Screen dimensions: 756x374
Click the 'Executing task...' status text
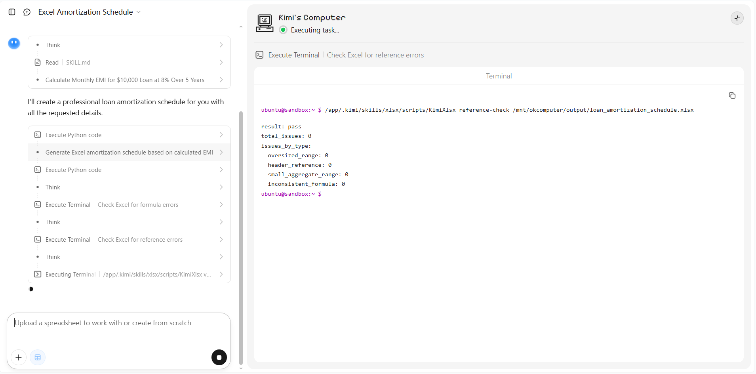(x=315, y=30)
